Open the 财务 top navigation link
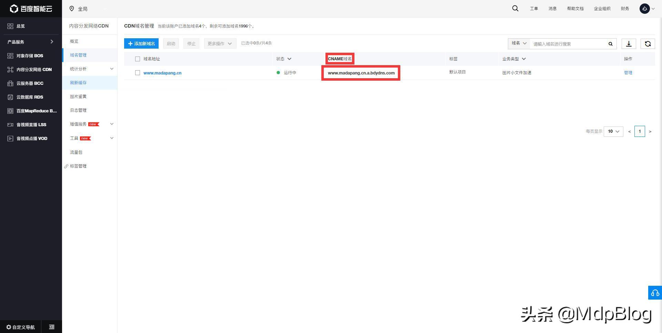 click(x=625, y=9)
